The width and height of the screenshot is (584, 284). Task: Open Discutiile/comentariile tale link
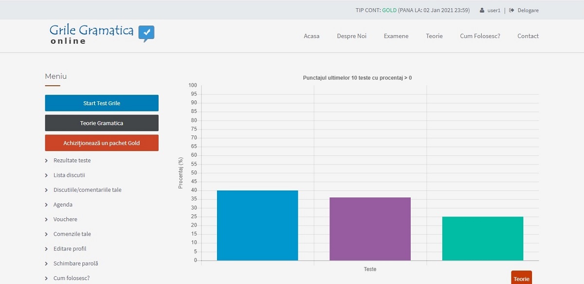click(87, 190)
